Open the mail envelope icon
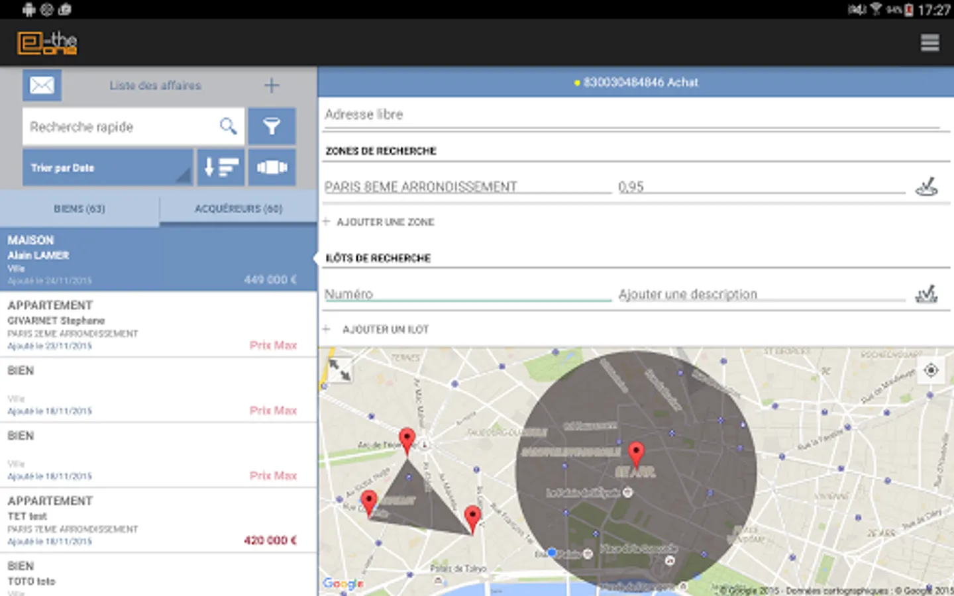Image resolution: width=954 pixels, height=596 pixels. point(42,85)
